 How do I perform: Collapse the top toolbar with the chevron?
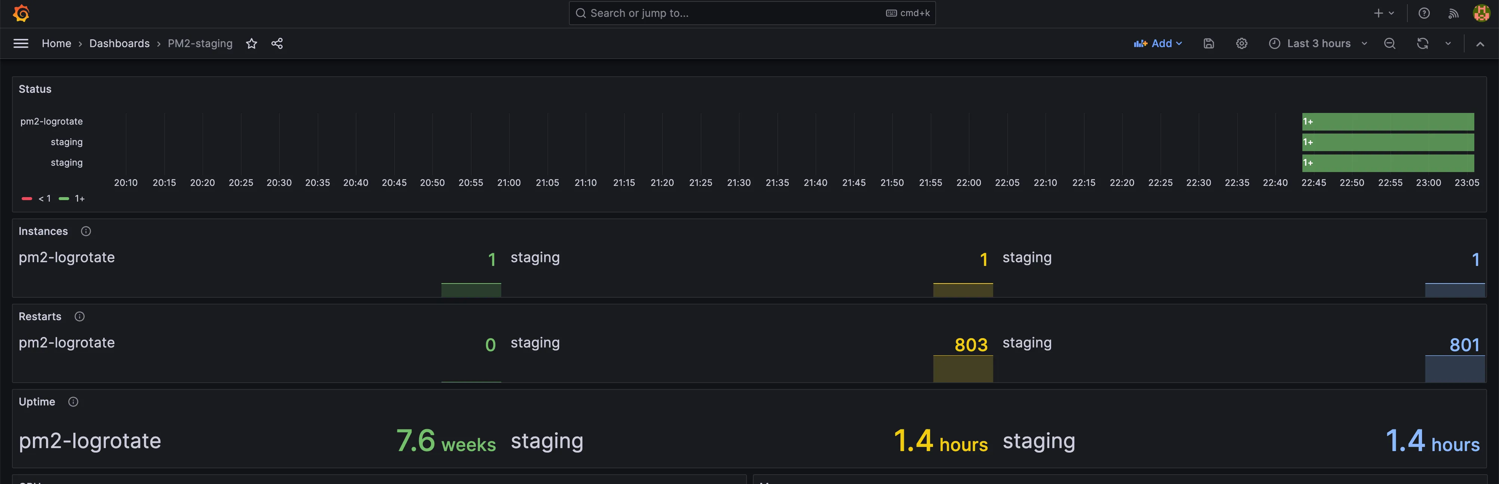point(1480,44)
